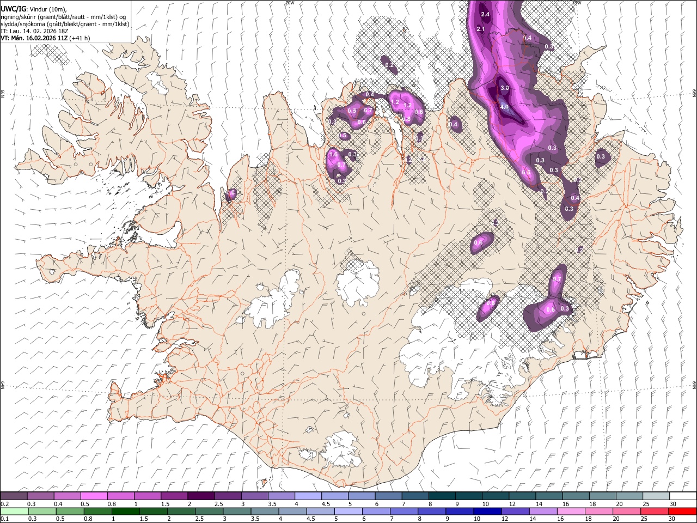Select the 6 swatch on the upper snow scale

[x=388, y=496]
